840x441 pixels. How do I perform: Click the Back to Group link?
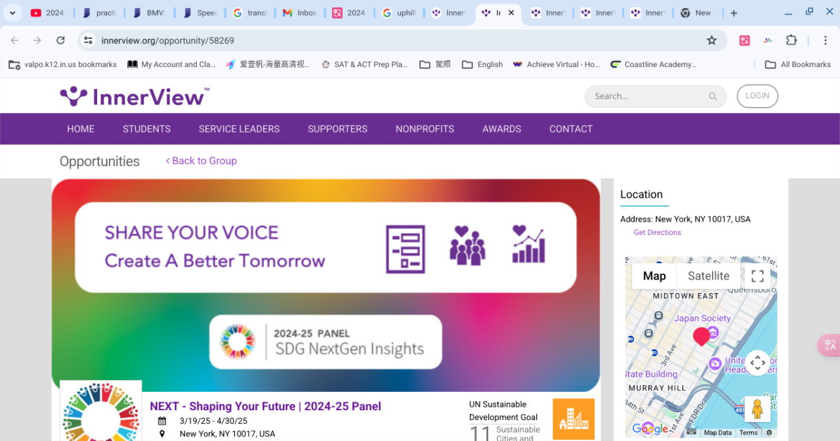tap(201, 161)
